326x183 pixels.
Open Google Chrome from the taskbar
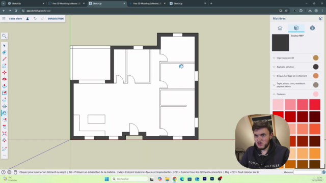pos(175,179)
